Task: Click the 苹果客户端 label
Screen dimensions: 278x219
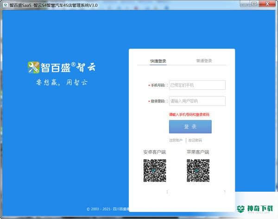Action: (x=198, y=152)
